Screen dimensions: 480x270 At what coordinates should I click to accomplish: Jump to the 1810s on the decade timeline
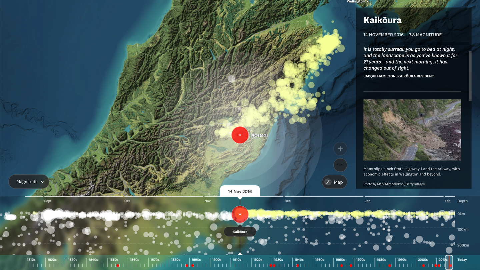pos(31,260)
